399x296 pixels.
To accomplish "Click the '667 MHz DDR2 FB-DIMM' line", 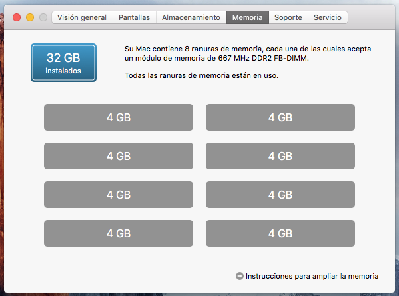I will tap(217, 58).
